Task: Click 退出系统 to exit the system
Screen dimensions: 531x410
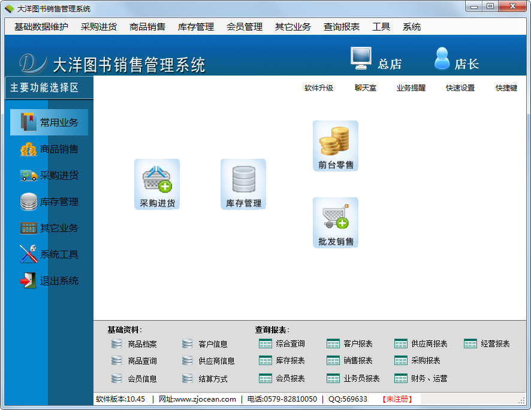Action: [x=49, y=281]
